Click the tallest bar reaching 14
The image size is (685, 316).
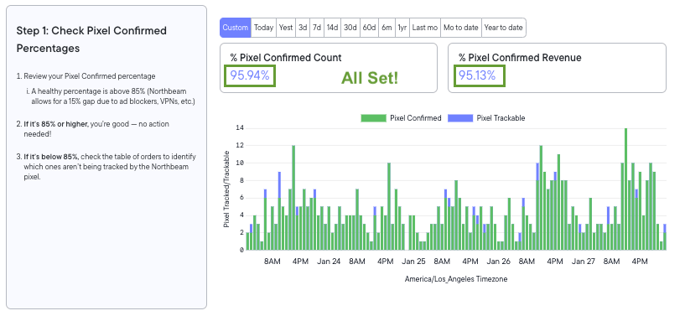point(625,189)
